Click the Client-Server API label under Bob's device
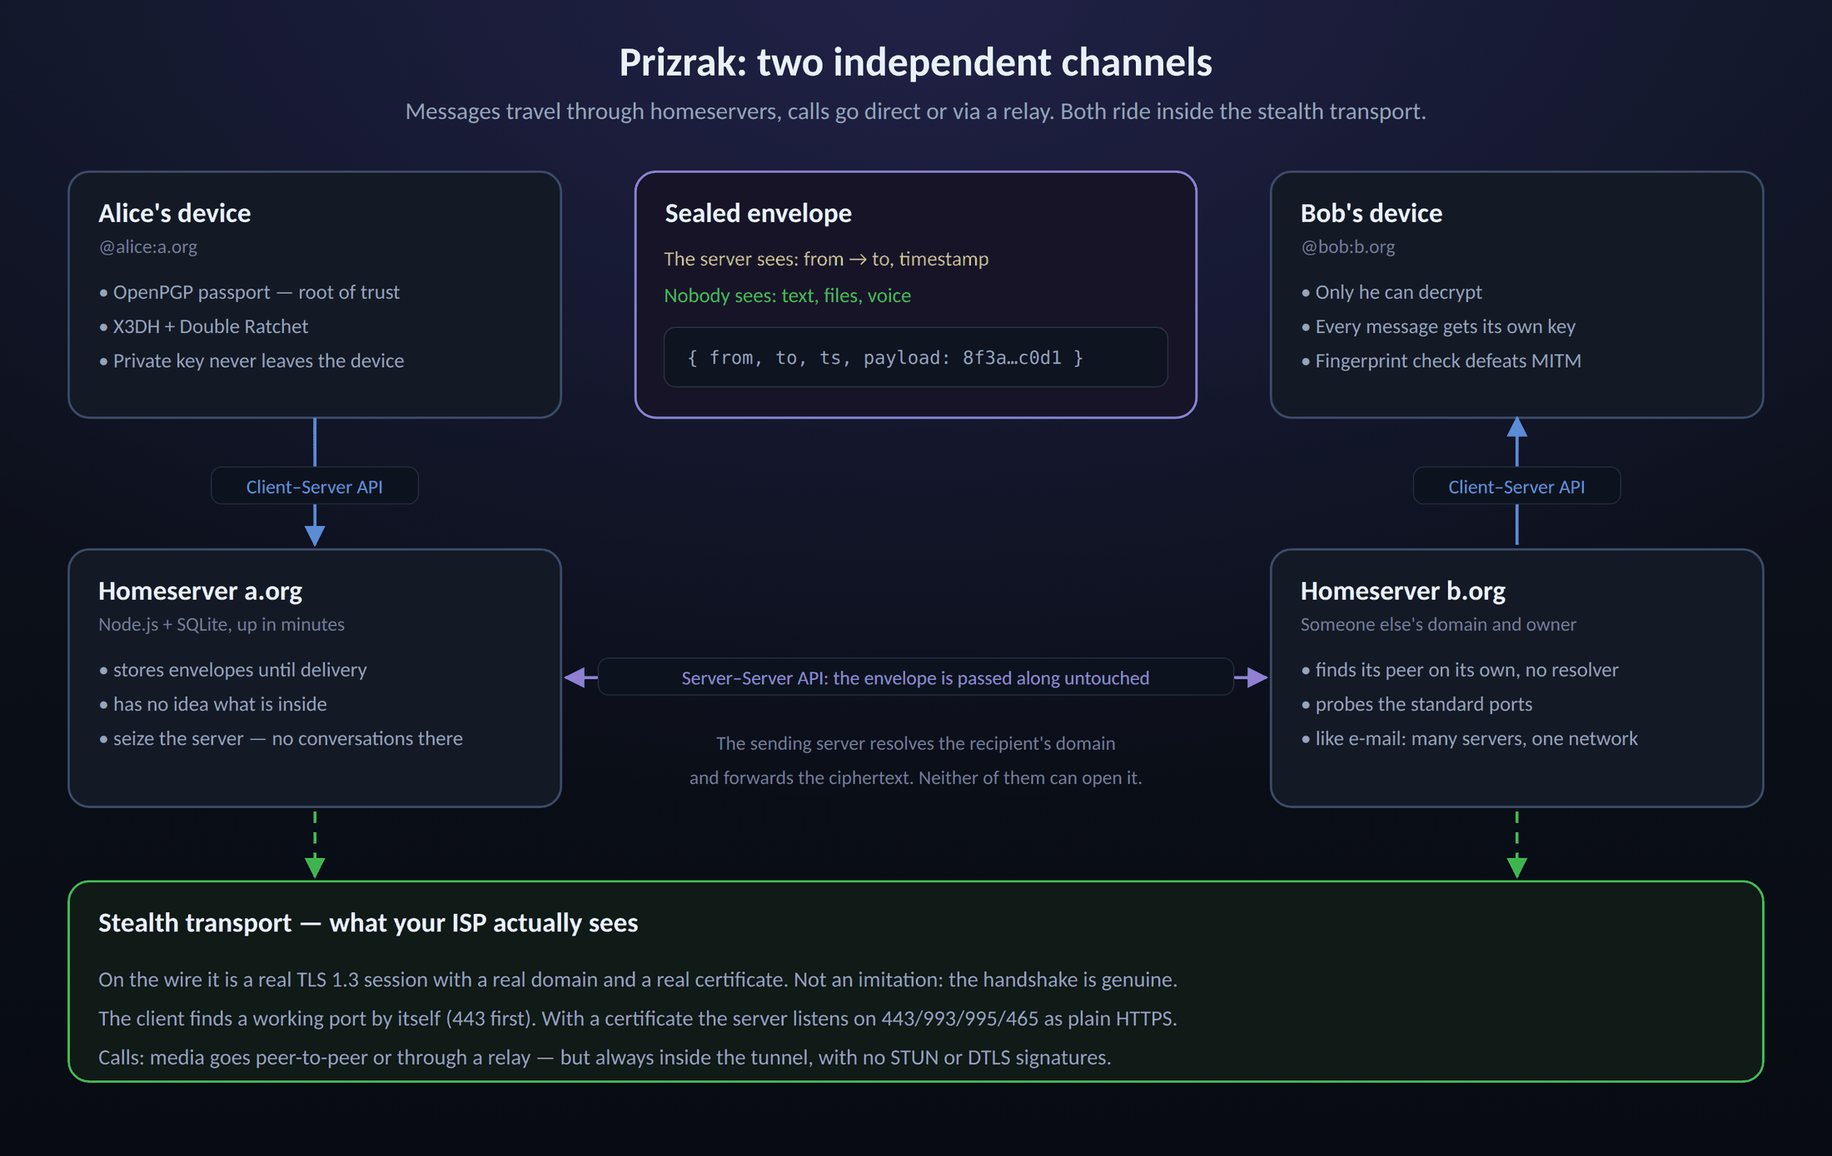The width and height of the screenshot is (1832, 1156). (x=1516, y=487)
